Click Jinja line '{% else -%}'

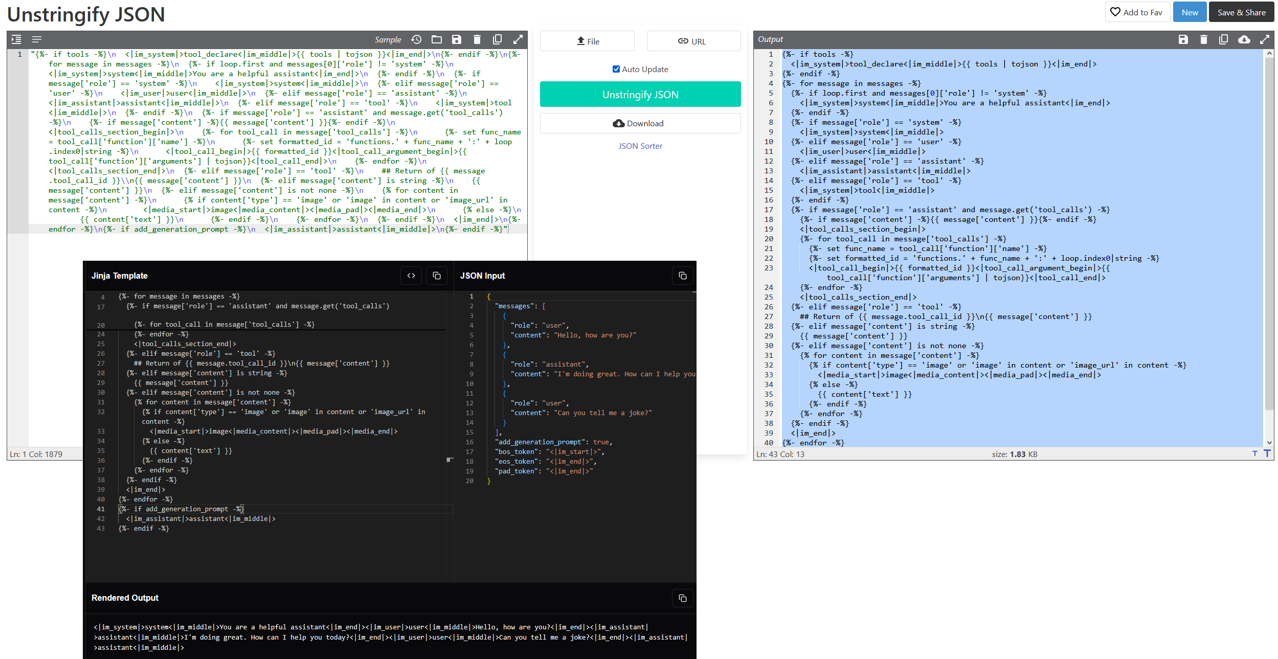click(164, 441)
